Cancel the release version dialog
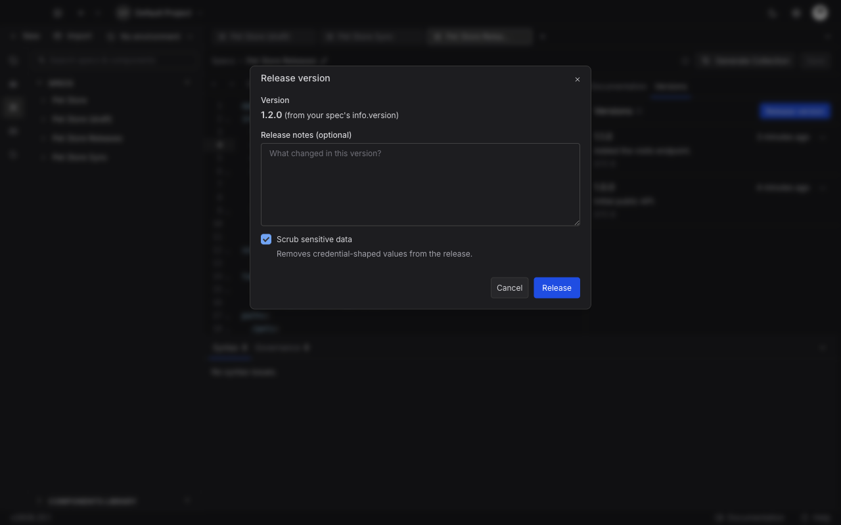The height and width of the screenshot is (525, 841). [x=509, y=288]
